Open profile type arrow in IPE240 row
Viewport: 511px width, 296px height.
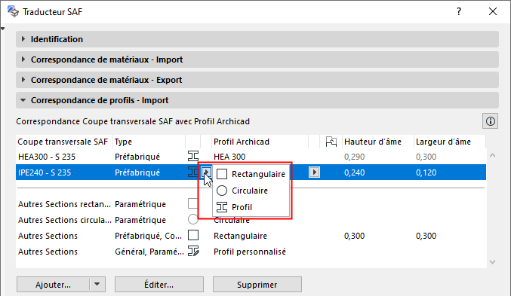(206, 172)
